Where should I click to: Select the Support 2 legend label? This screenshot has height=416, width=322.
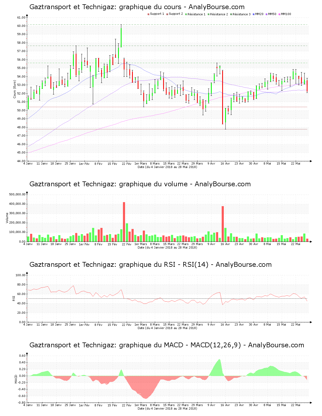coord(176,14)
